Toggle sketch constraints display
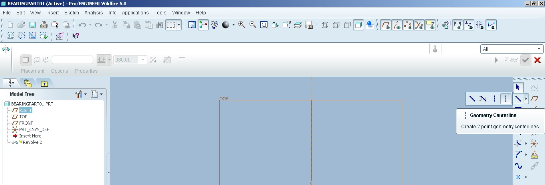The height and width of the screenshot is (185, 545). tap(469, 25)
